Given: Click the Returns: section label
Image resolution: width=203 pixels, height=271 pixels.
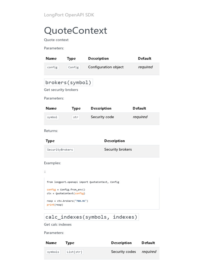Looking at the screenshot, I should (51, 131).
